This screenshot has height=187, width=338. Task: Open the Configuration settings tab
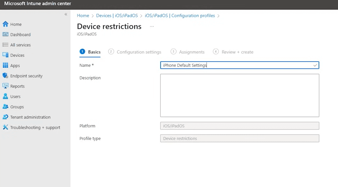click(x=139, y=52)
